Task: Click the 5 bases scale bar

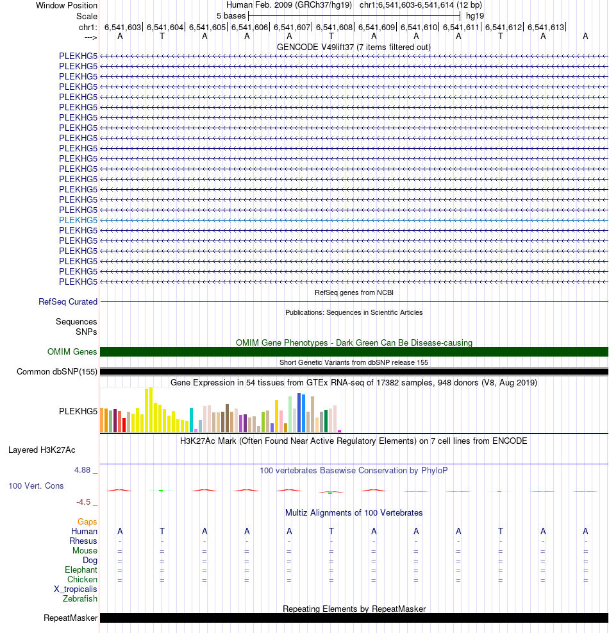Action: [355, 16]
